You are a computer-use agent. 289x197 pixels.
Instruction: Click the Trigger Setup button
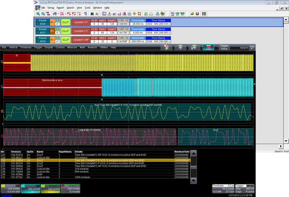click(x=224, y=47)
